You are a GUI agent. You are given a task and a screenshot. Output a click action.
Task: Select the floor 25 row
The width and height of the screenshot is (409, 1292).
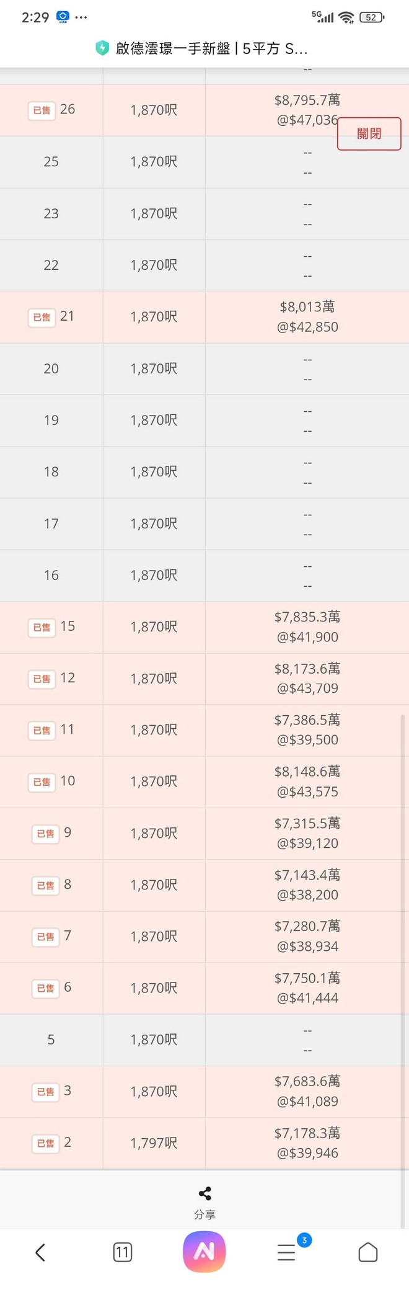205,162
